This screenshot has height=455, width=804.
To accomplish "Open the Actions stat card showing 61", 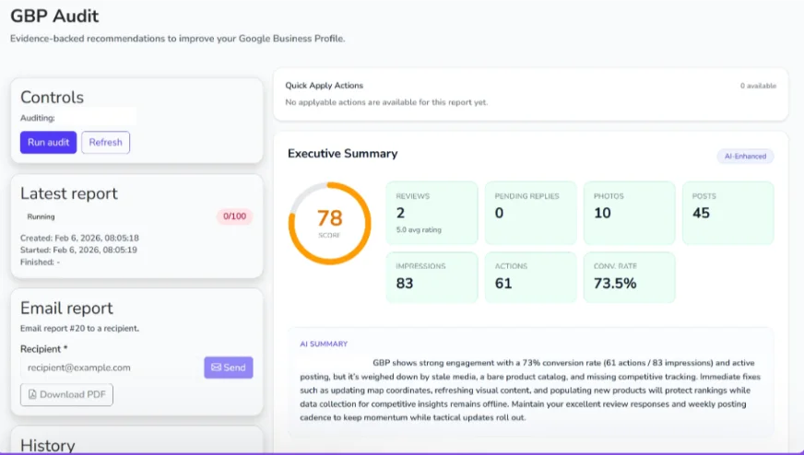I will pos(530,277).
